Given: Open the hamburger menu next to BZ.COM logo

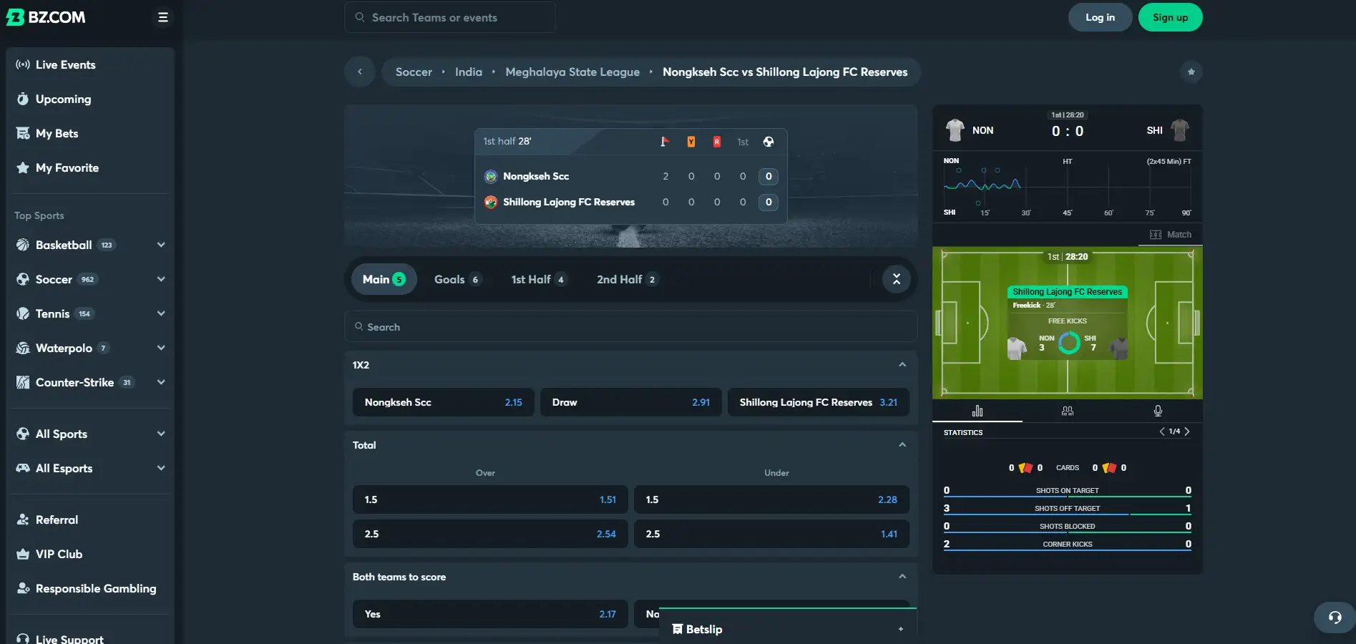Looking at the screenshot, I should point(163,17).
